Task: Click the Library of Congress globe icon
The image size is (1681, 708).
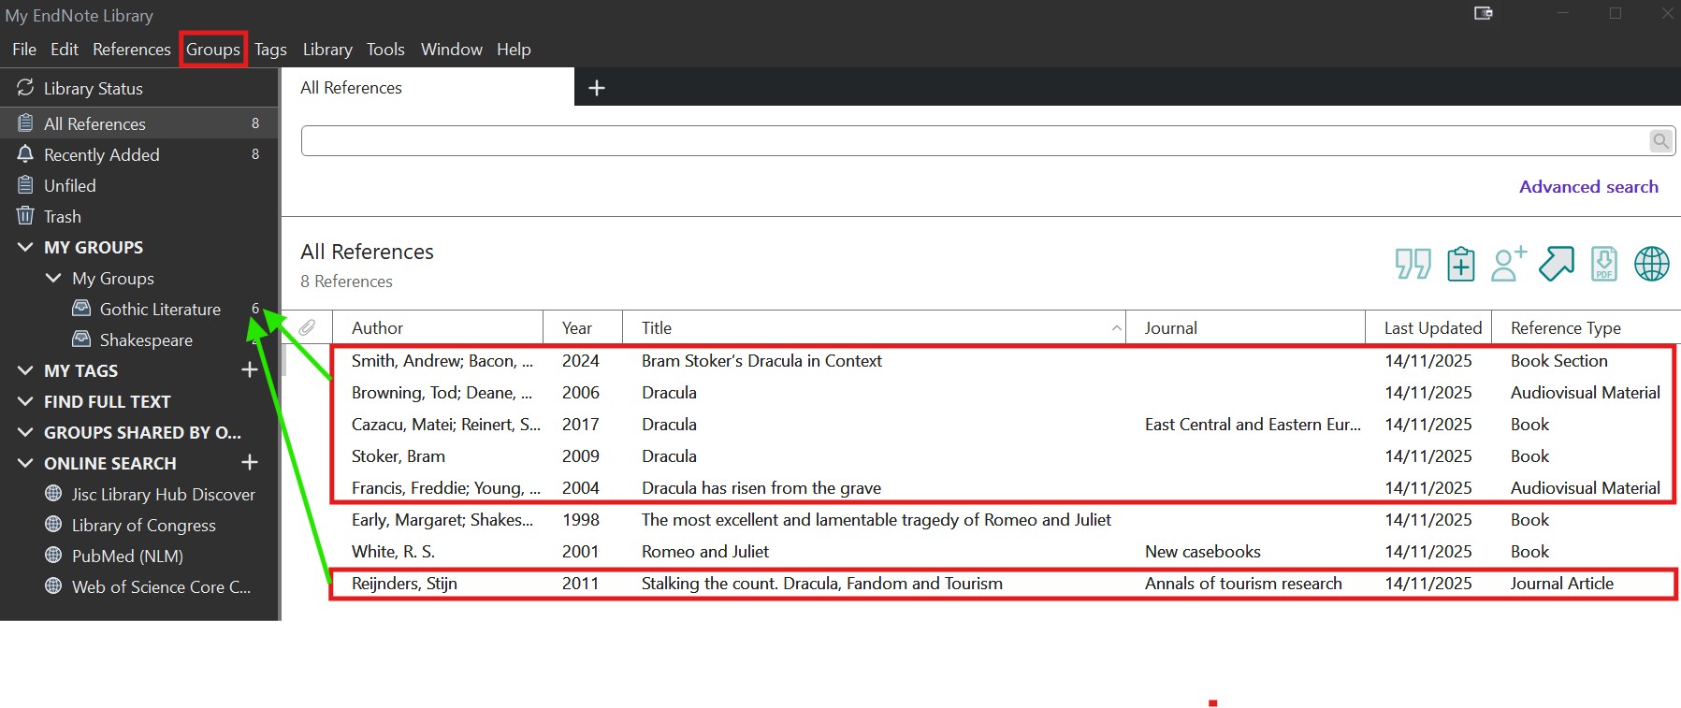Action: click(x=54, y=525)
